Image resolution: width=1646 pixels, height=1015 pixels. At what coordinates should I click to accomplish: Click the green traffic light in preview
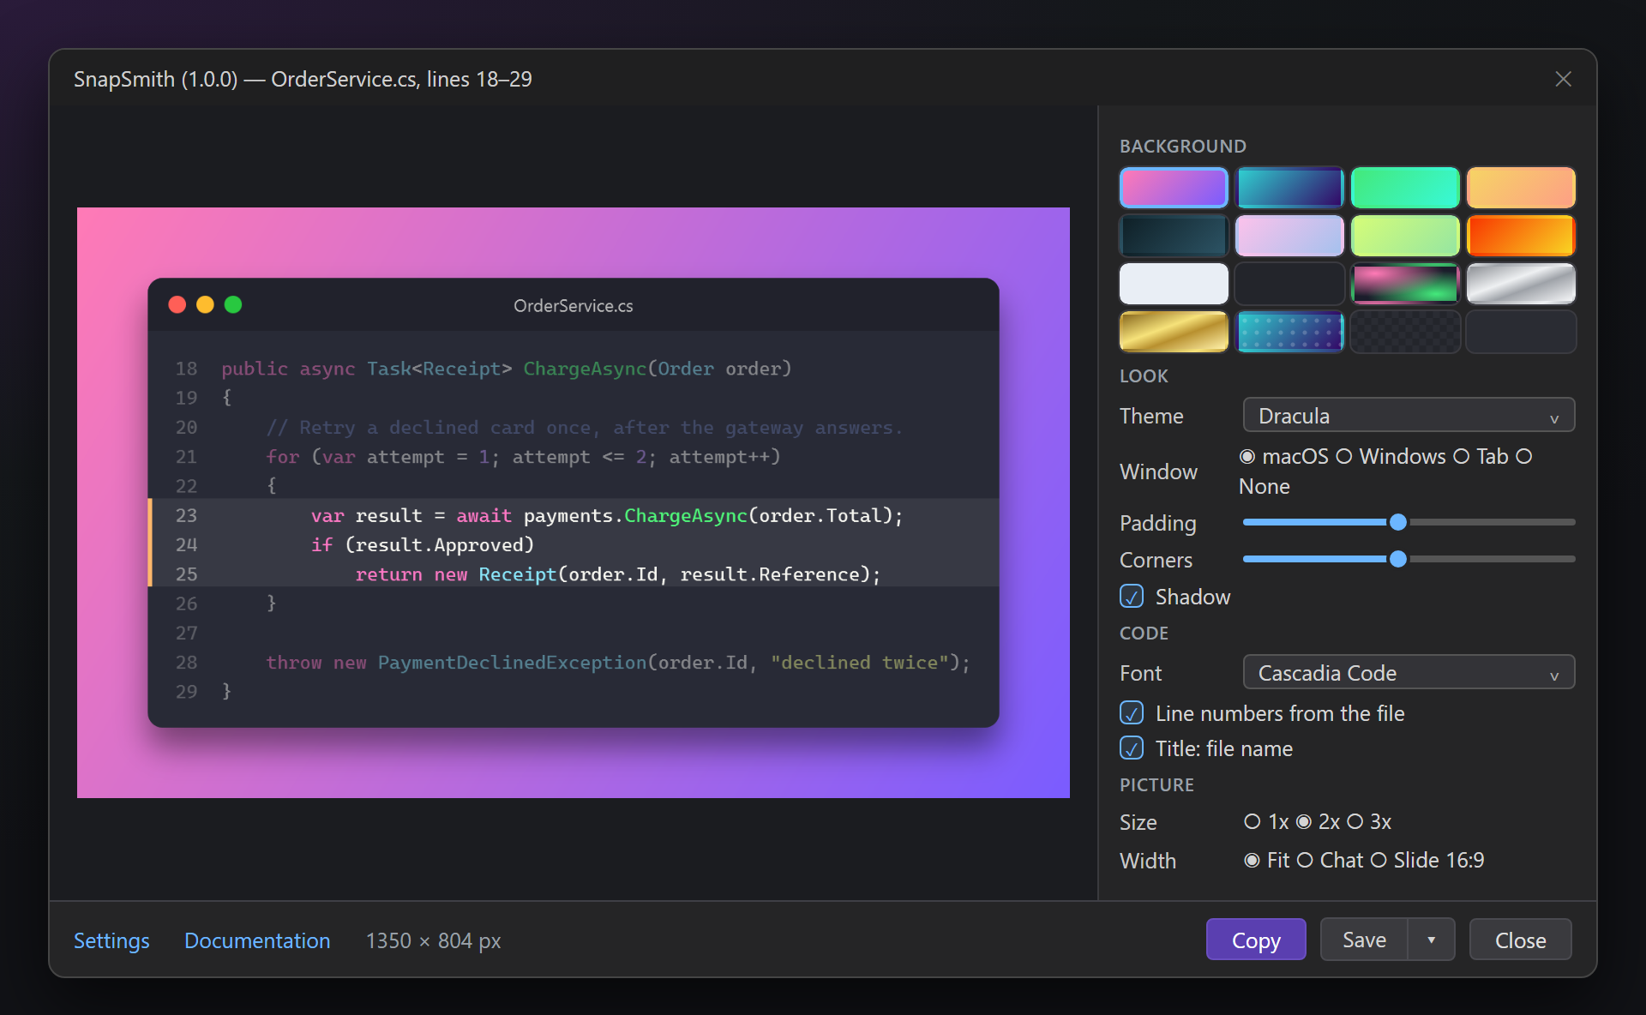point(233,305)
